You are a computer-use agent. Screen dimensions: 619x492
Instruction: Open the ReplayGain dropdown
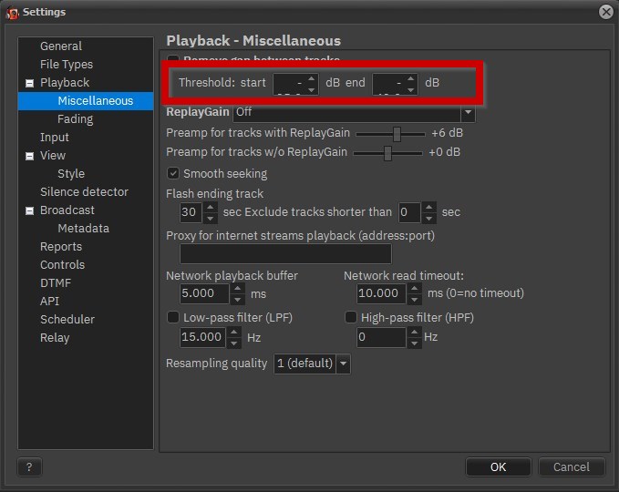click(x=468, y=114)
